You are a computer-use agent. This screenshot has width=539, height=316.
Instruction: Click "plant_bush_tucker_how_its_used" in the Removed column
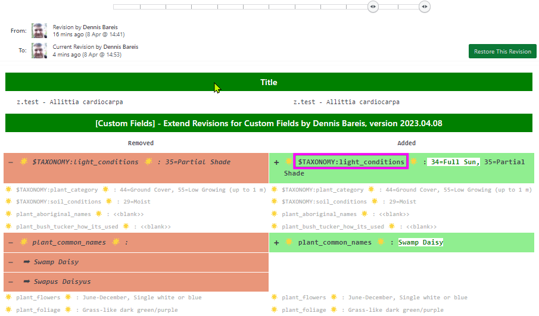[67, 227]
